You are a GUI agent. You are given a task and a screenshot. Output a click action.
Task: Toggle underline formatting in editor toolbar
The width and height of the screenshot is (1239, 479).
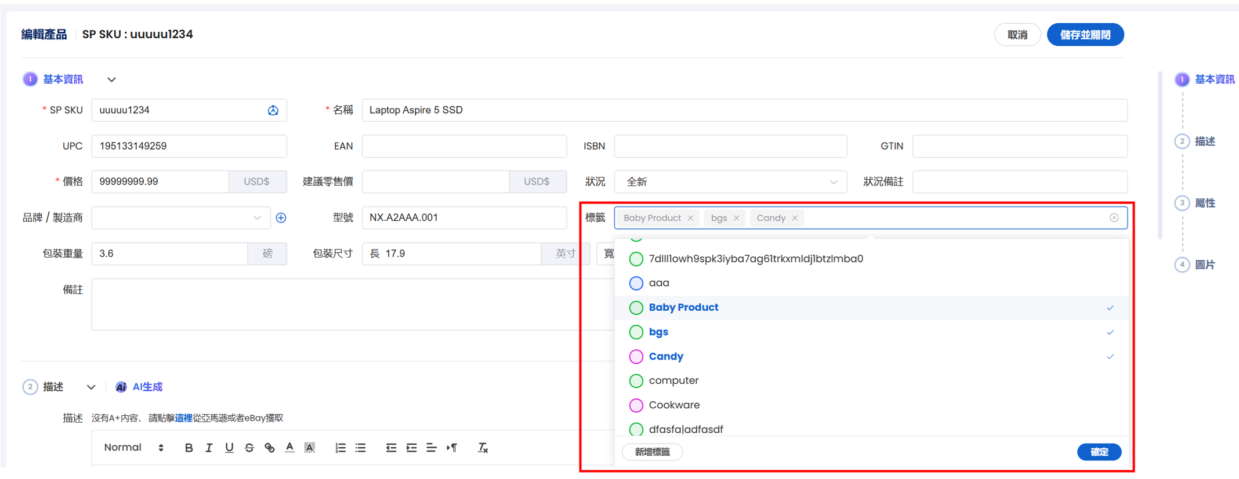tap(229, 448)
